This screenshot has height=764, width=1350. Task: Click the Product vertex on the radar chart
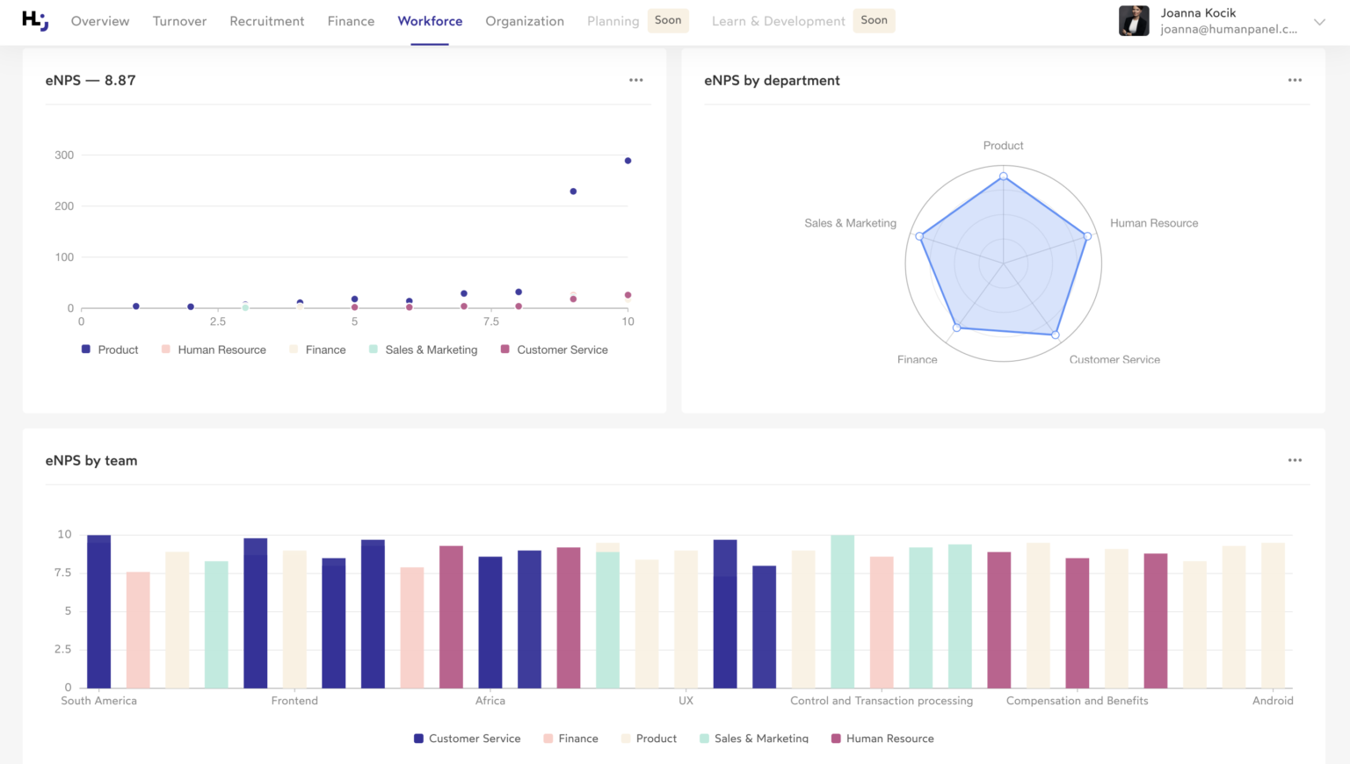pos(1004,177)
